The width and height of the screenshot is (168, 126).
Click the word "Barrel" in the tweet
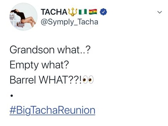23,80
